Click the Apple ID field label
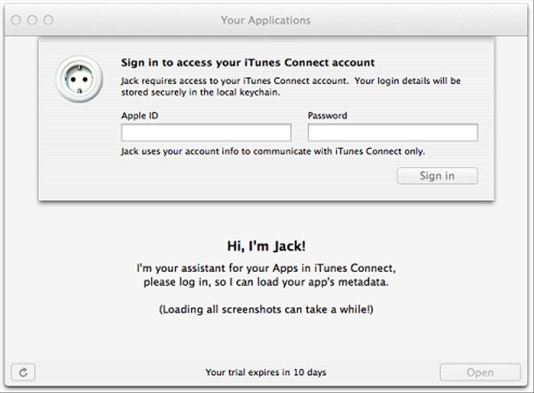The width and height of the screenshot is (534, 393). tap(140, 116)
